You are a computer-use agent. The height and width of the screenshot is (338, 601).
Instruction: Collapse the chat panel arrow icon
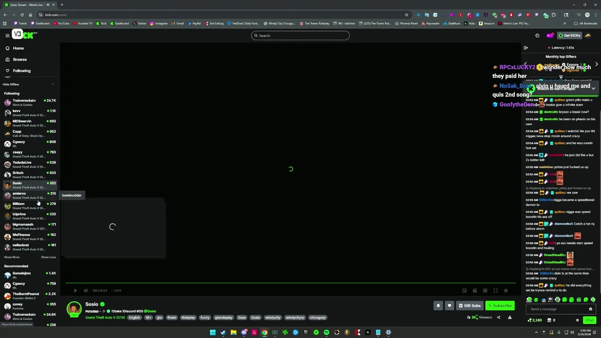point(525,47)
